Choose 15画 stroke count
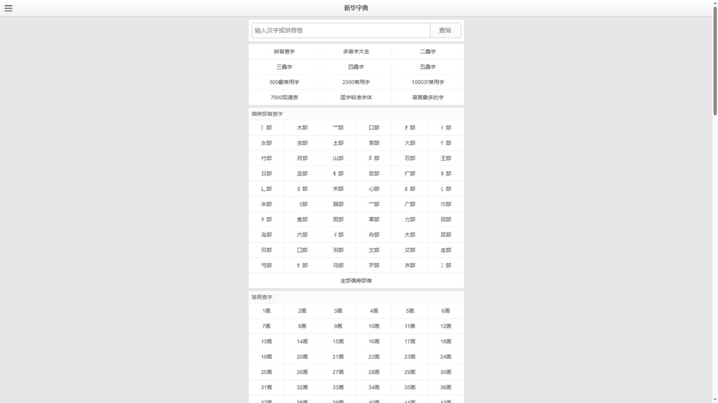This screenshot has height=403, width=718. point(338,342)
